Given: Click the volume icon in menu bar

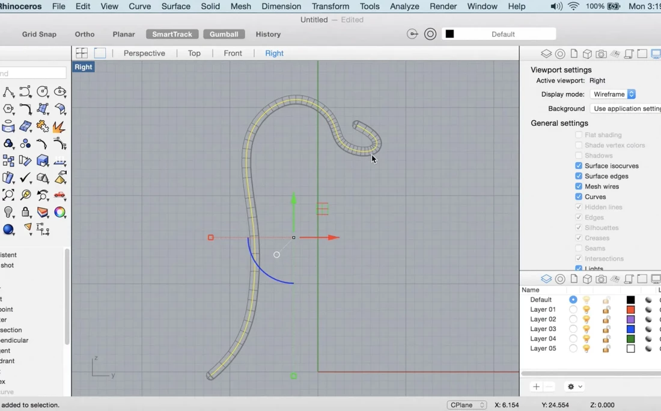Looking at the screenshot, I should coord(556,7).
